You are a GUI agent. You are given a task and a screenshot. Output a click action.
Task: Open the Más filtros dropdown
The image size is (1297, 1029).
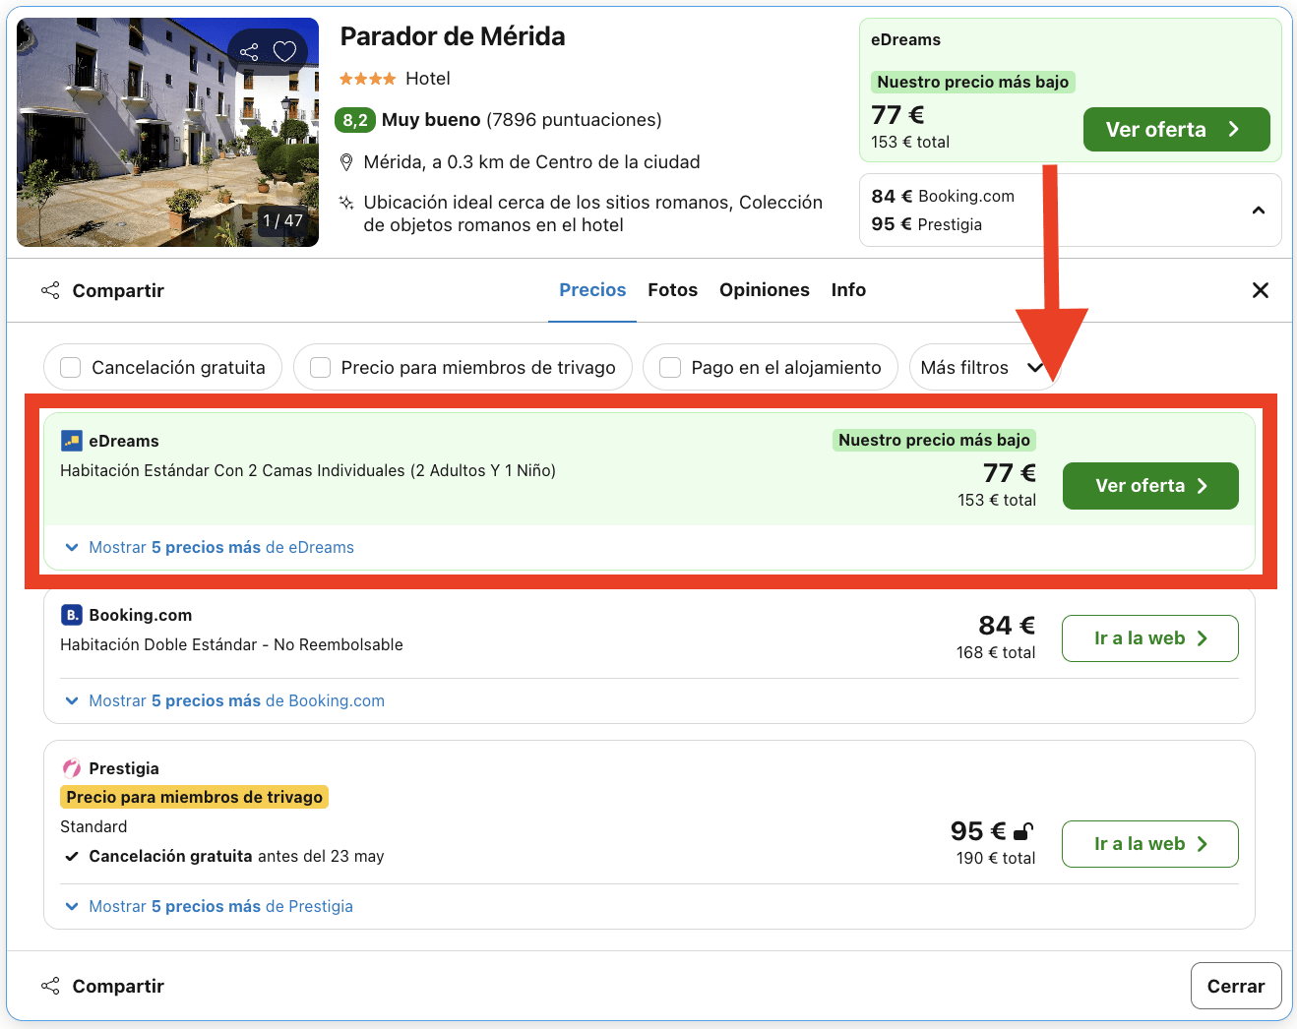pos(982,367)
